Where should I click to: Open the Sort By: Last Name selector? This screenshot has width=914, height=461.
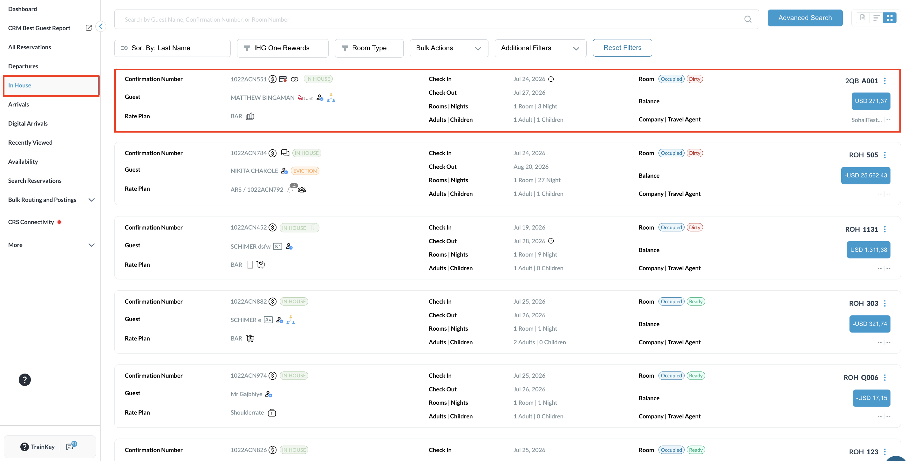click(x=173, y=48)
